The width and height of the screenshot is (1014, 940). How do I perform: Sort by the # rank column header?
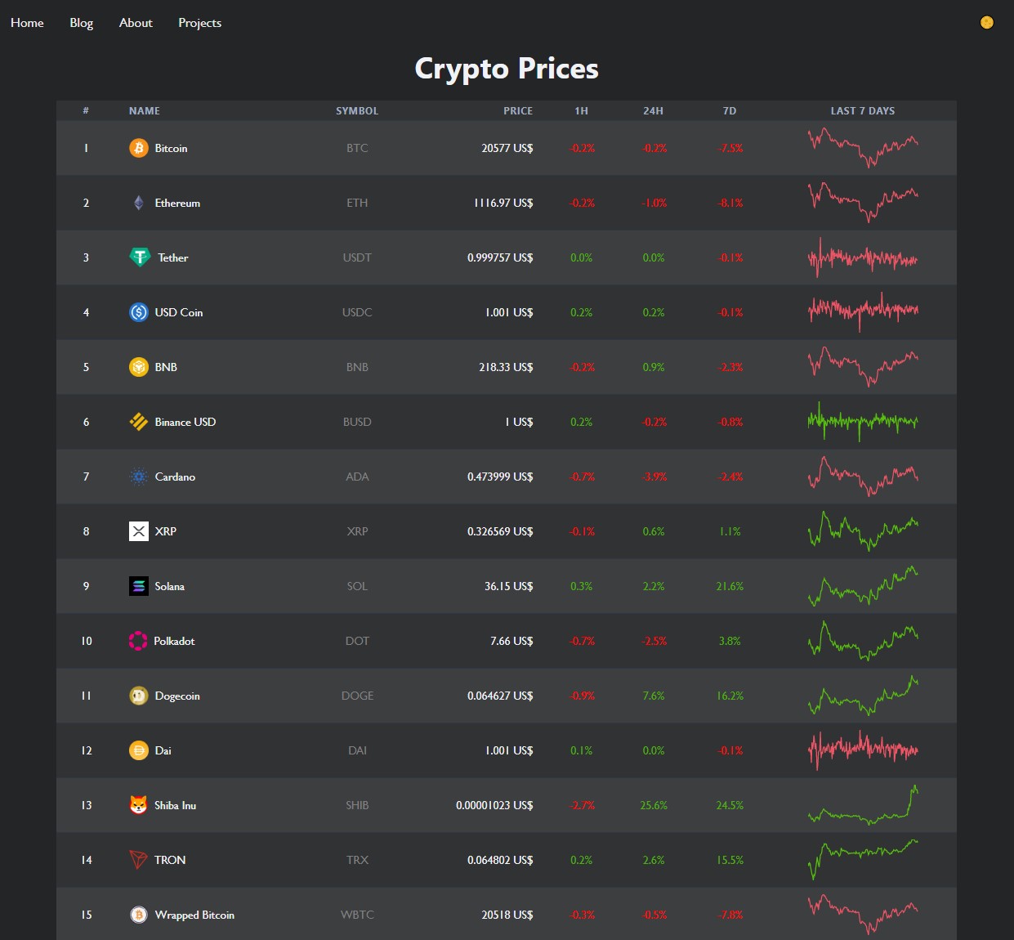click(x=86, y=111)
